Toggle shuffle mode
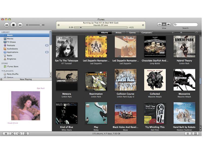This screenshot has height=152, width=203. pyautogui.click(x=12, y=134)
